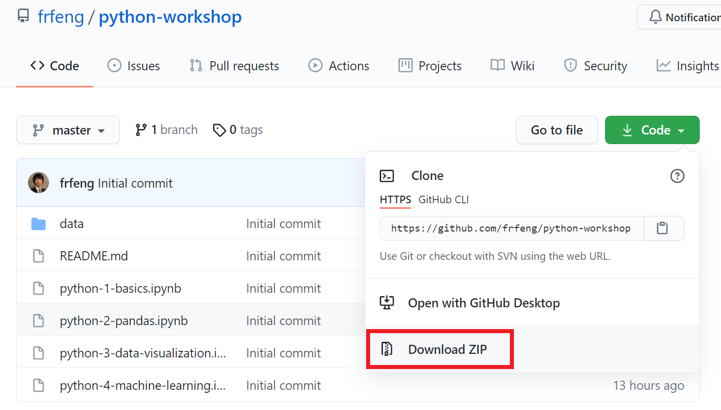Click the Go to file button
Image resolution: width=721 pixels, height=410 pixels.
click(x=557, y=130)
